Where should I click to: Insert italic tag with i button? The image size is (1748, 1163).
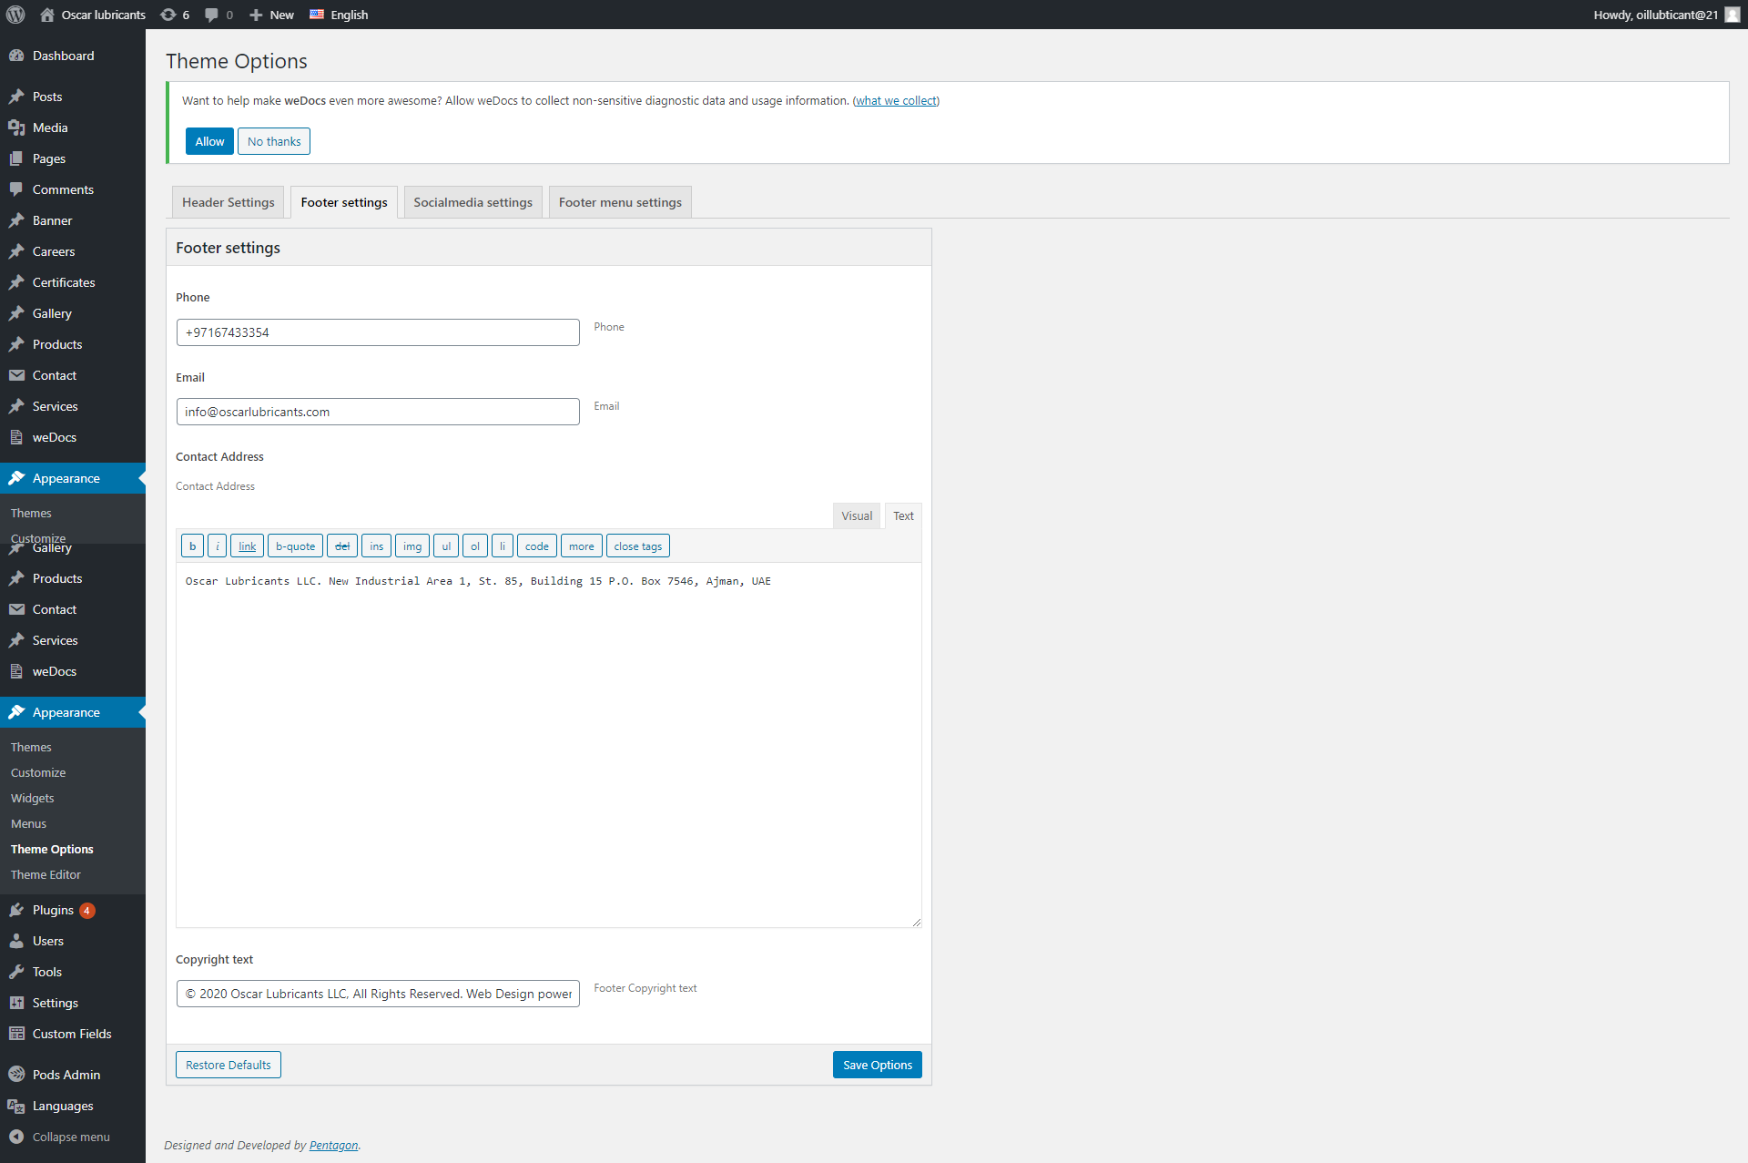point(218,546)
